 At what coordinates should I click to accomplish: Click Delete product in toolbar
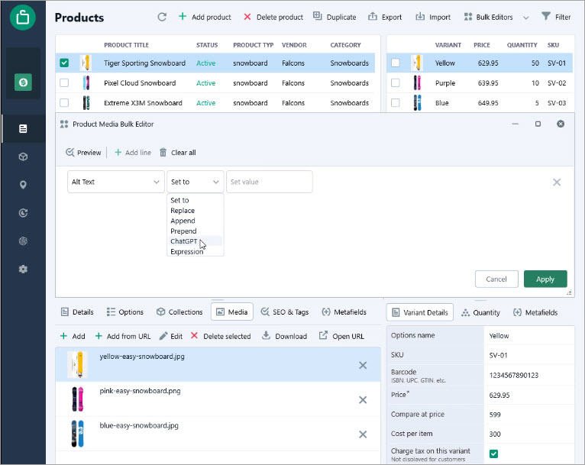click(273, 17)
